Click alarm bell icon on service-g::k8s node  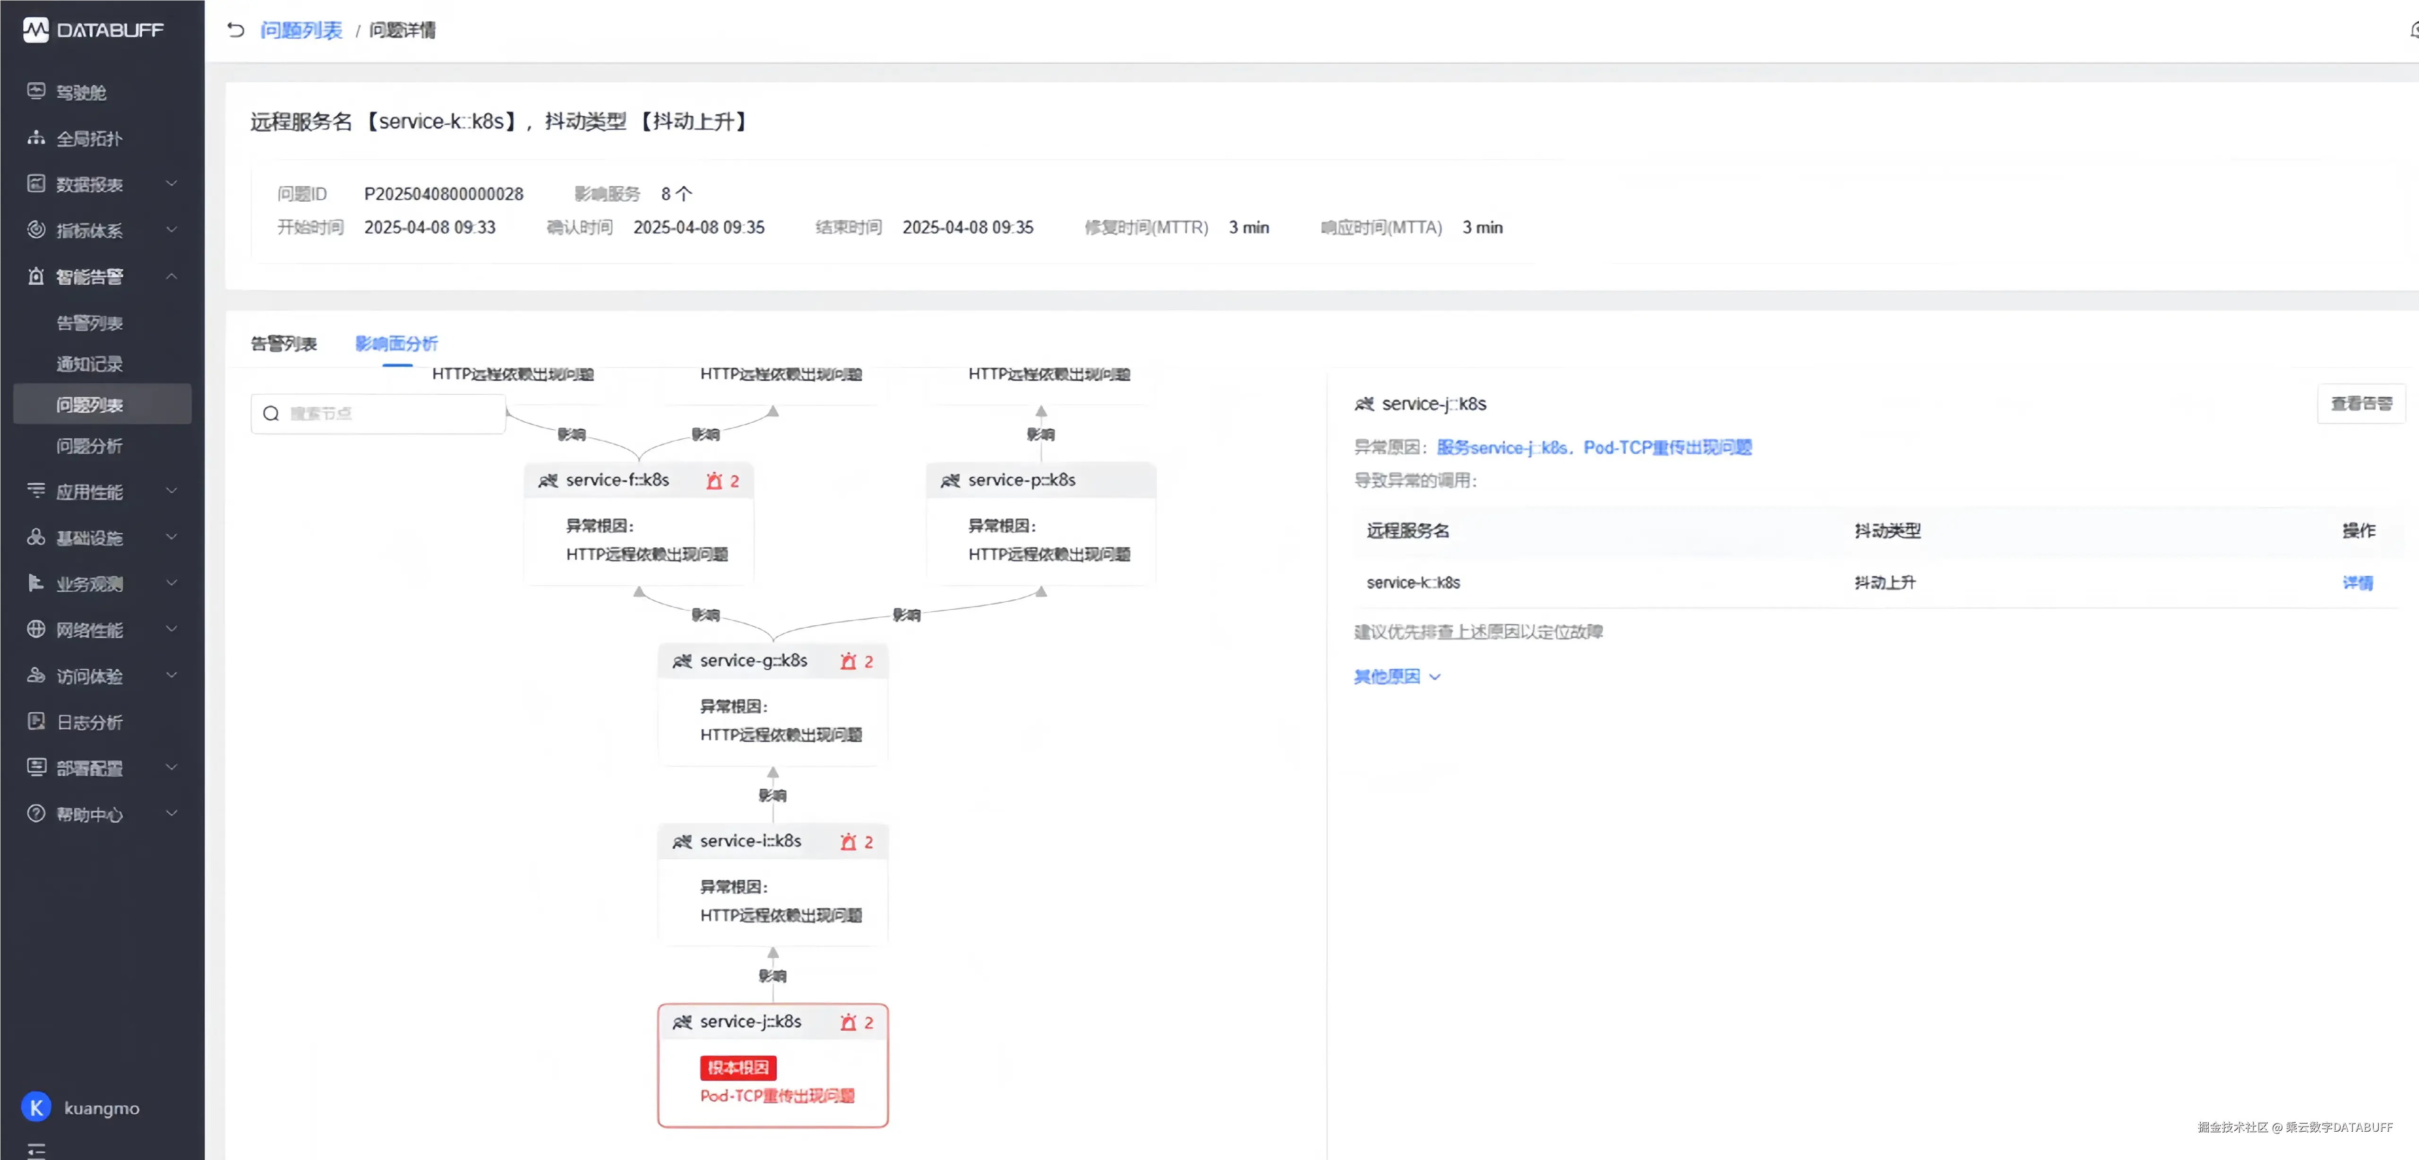click(x=848, y=661)
